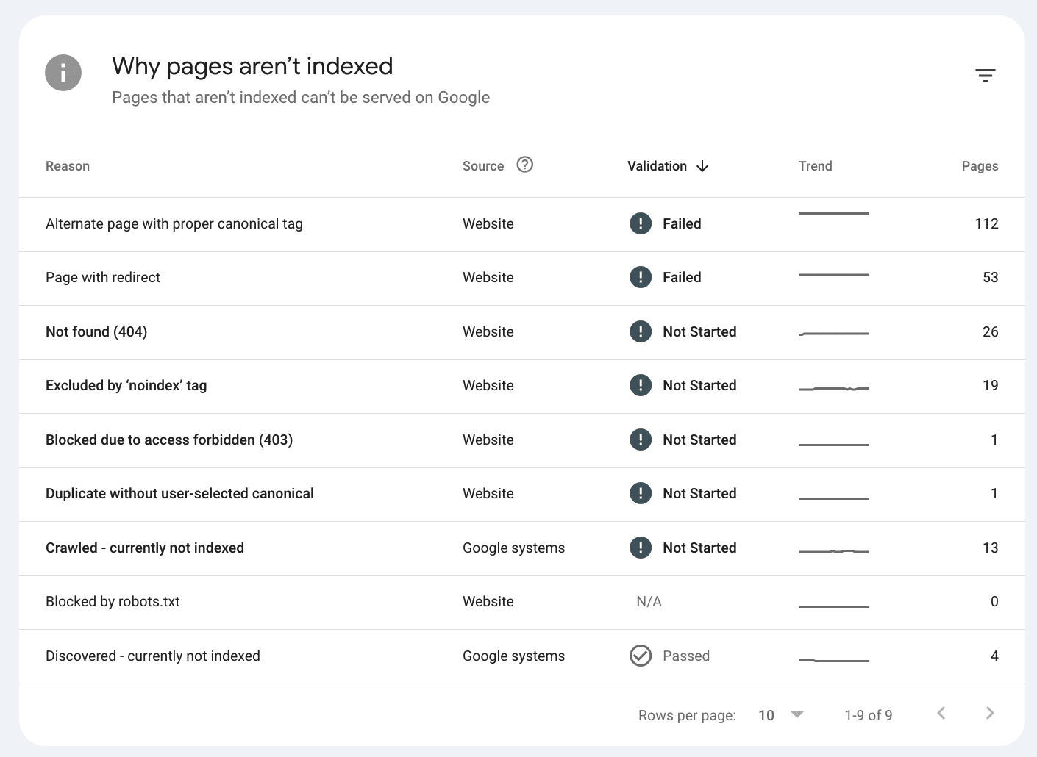Open Crawled - currently not indexed

[145, 548]
